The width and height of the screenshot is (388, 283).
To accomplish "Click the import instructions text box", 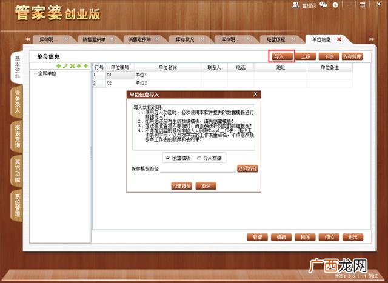I will click(194, 127).
